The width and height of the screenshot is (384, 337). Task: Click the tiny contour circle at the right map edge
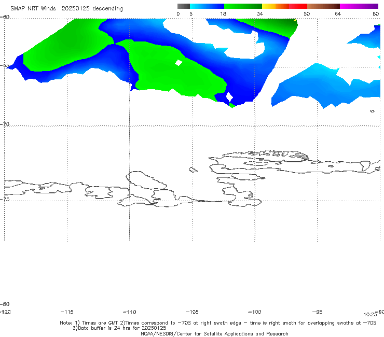pyautogui.click(x=372, y=111)
